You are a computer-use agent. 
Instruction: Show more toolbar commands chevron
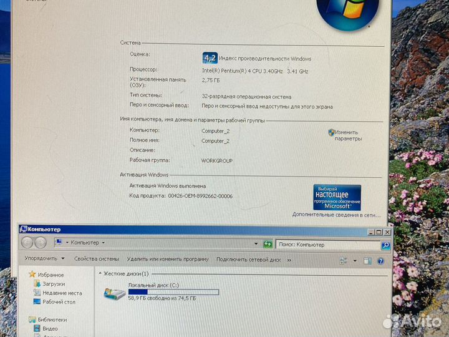[x=289, y=260]
